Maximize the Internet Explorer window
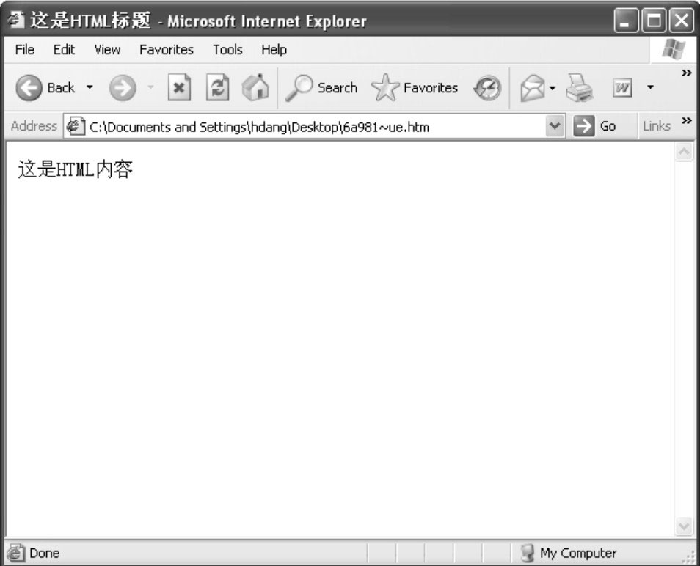 point(654,20)
